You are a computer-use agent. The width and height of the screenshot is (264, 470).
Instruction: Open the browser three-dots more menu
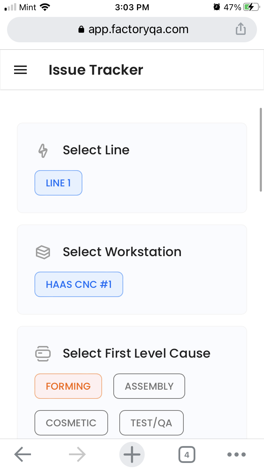(x=237, y=454)
